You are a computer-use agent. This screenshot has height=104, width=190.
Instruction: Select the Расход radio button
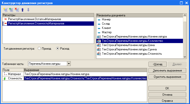(x=57, y=48)
